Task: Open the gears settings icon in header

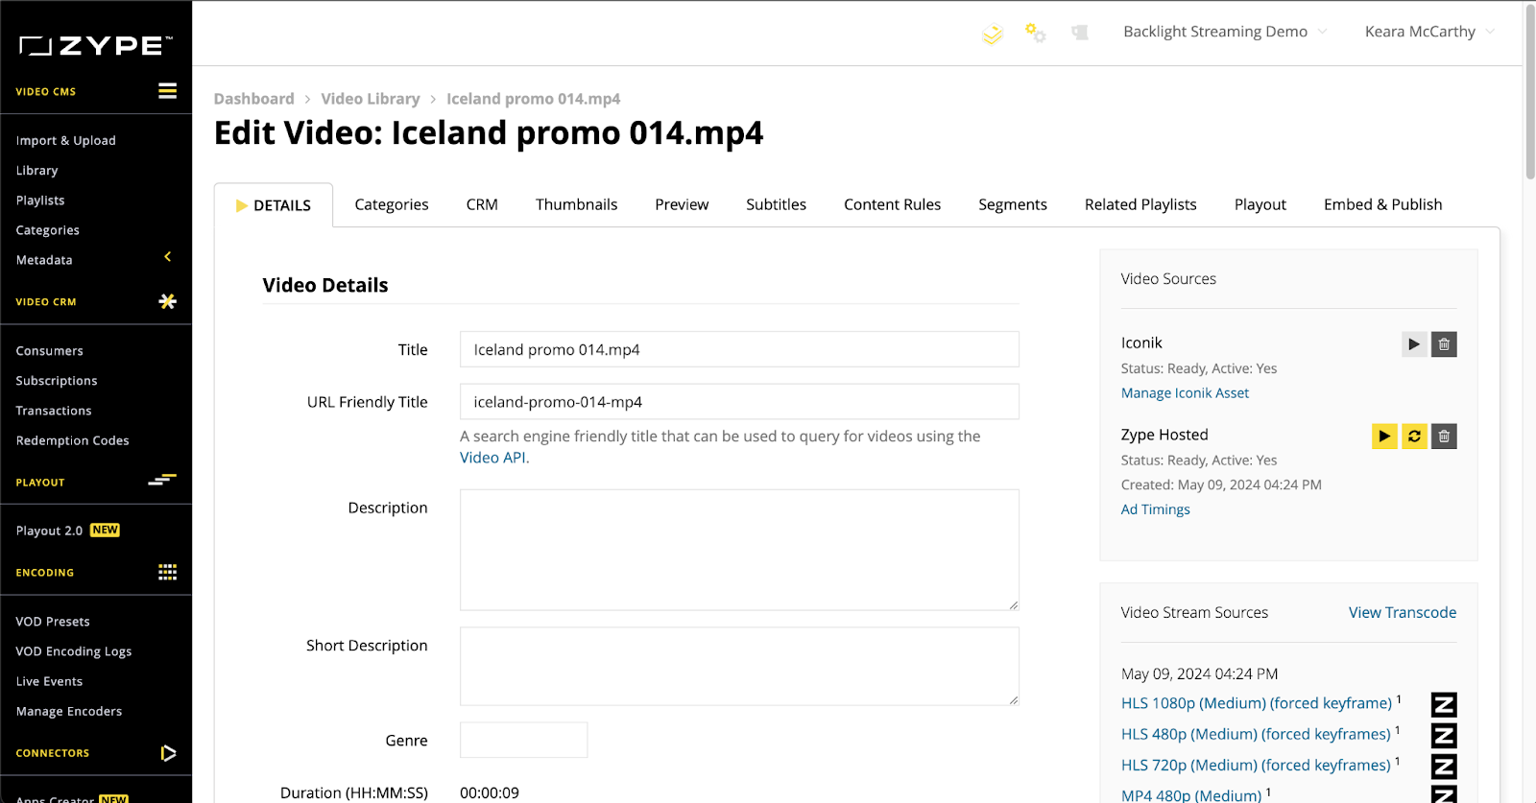Action: click(1035, 33)
